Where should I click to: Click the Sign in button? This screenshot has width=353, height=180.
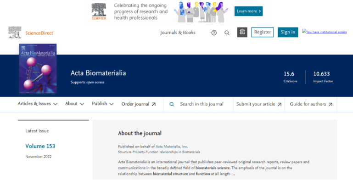tap(288, 32)
